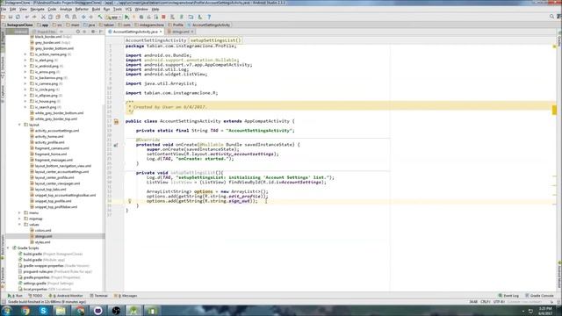The image size is (562, 316).
Task: Click the Find magnifier toolbar icon
Action: [x=67, y=17]
